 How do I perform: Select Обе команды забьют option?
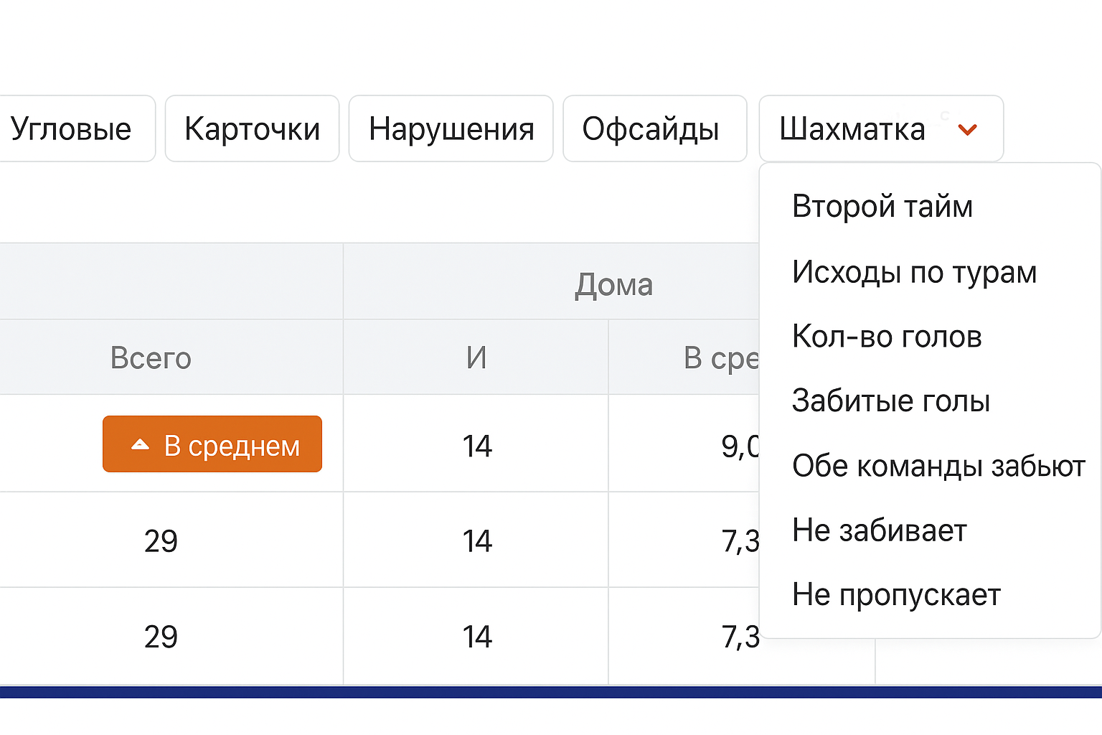click(938, 466)
